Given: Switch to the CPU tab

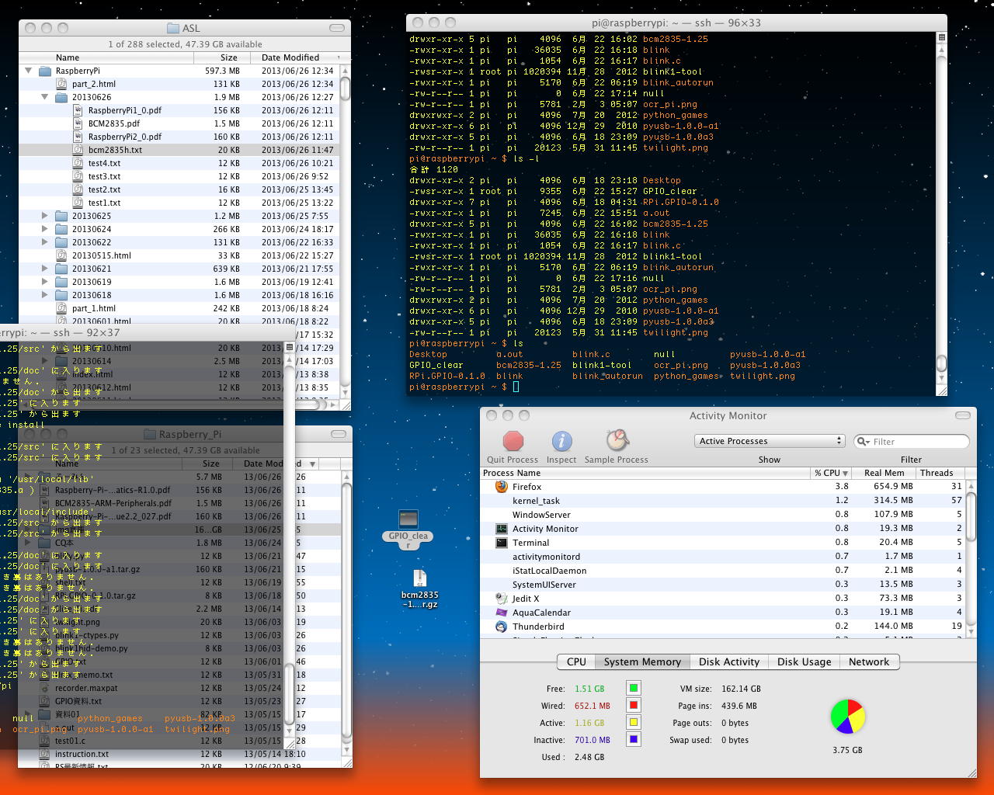Looking at the screenshot, I should click(576, 662).
